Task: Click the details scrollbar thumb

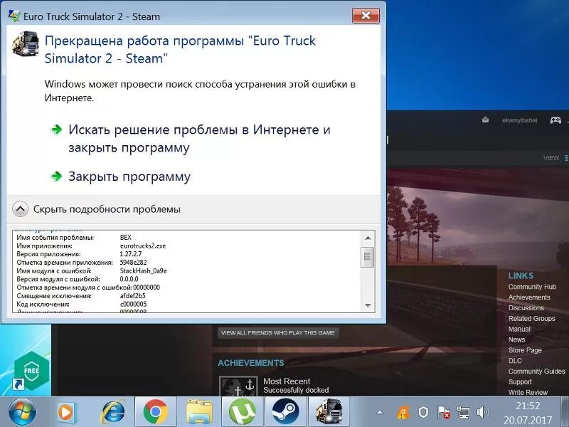Action: (368, 257)
